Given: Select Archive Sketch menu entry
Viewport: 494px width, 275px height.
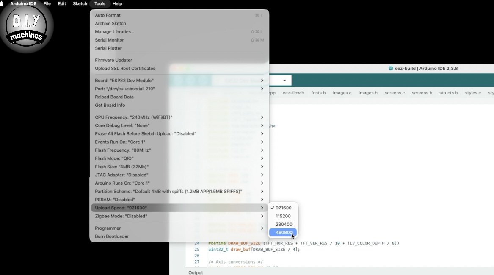Looking at the screenshot, I should point(179,23).
